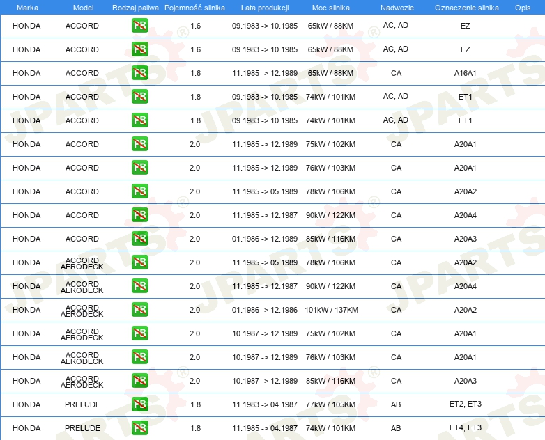Click CA body code in the A16A1 row
Screen dimensions: 545x440
[x=396, y=73]
